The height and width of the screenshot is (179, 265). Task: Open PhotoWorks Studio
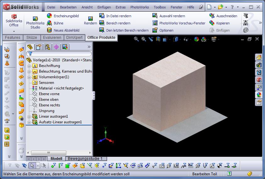point(35,23)
